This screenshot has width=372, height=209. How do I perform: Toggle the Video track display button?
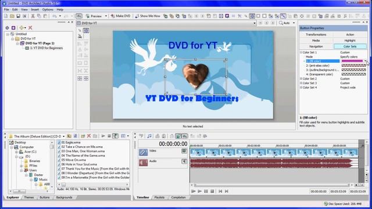click(x=184, y=151)
